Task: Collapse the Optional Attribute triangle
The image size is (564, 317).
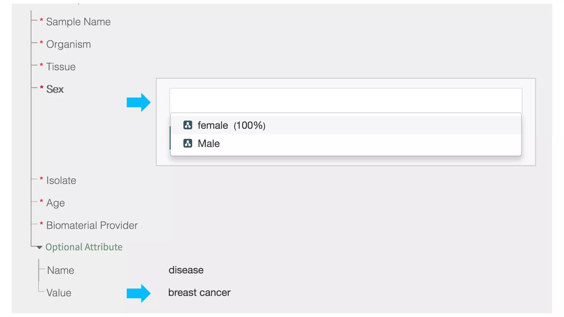Action: pos(39,247)
